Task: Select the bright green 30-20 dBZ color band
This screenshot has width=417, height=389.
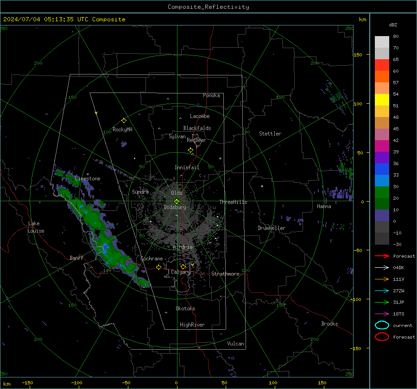Action: coord(382,192)
